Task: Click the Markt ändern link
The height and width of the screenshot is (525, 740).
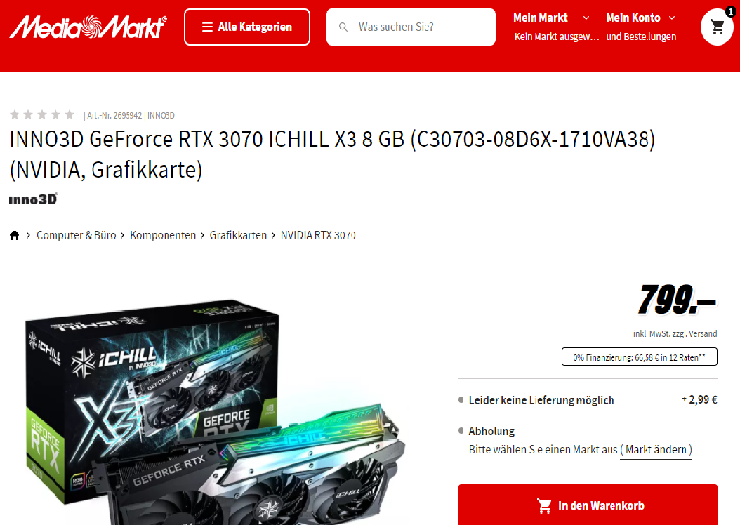Action: pyautogui.click(x=656, y=449)
